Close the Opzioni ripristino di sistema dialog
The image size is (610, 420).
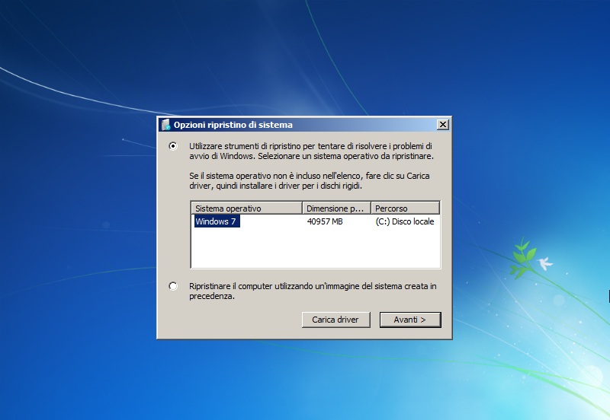[443, 125]
